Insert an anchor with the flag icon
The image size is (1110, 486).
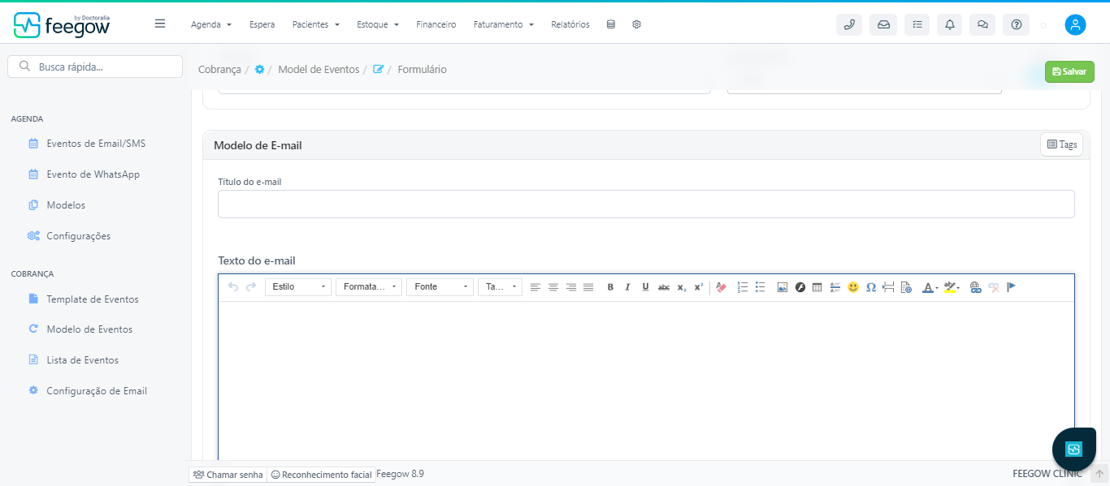(x=1012, y=287)
